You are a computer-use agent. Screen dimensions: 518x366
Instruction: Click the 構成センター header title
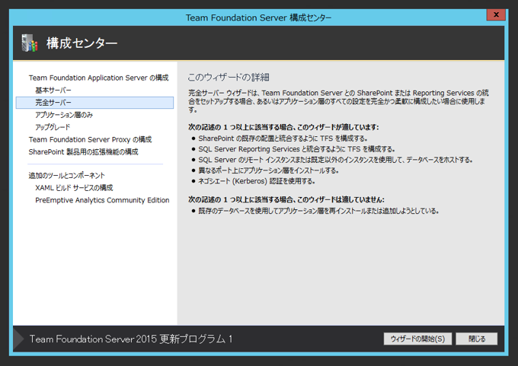click(x=82, y=43)
